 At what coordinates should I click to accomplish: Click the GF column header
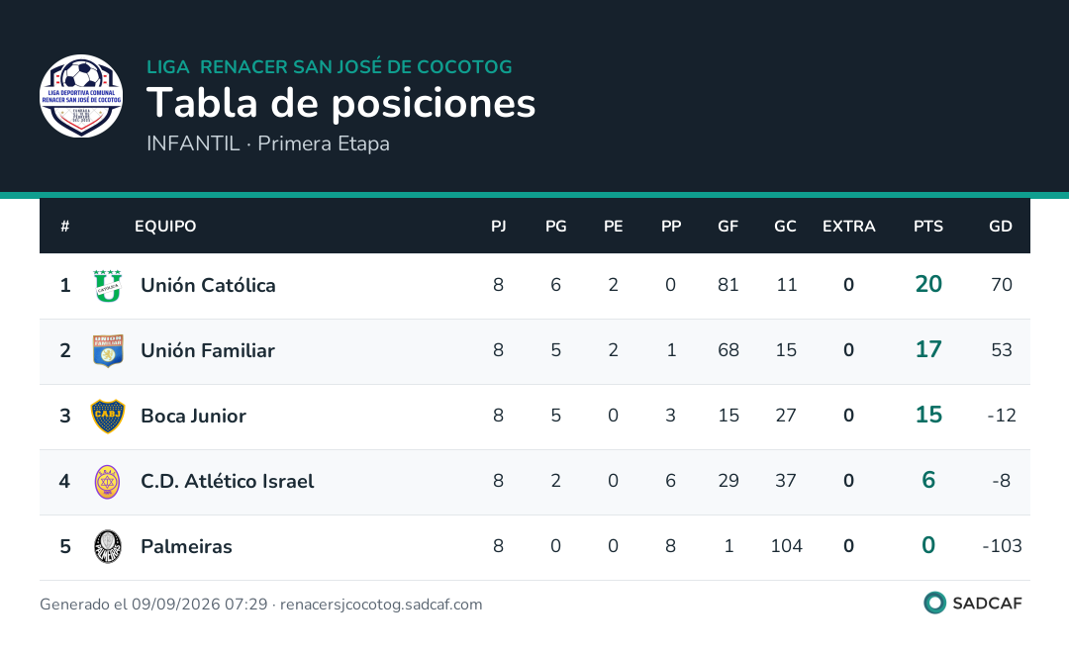click(x=729, y=227)
